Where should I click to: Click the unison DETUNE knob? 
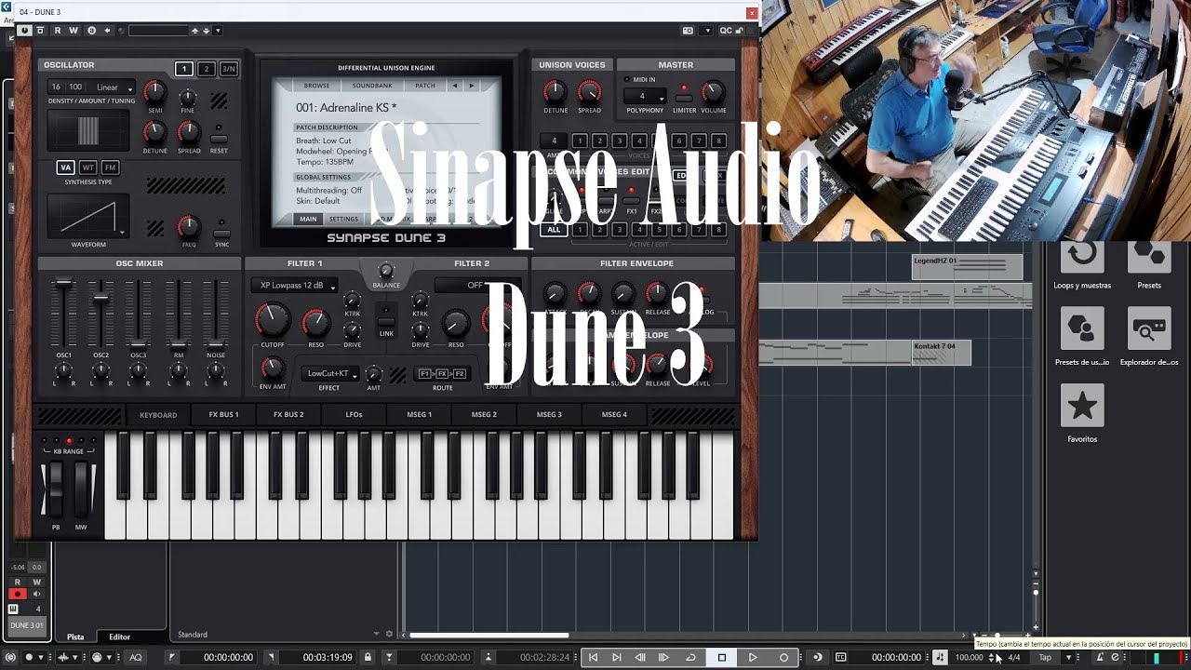[555, 92]
